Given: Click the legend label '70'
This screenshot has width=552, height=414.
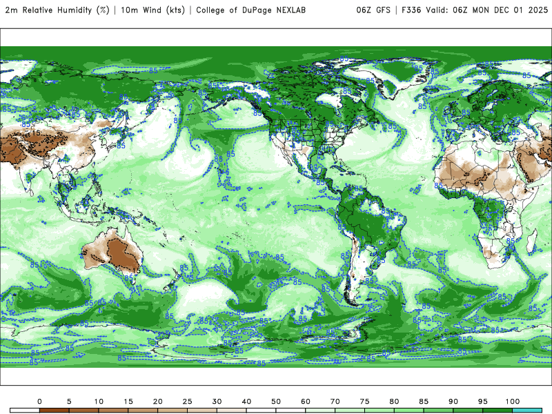Looking at the screenshot, I should point(335,402).
